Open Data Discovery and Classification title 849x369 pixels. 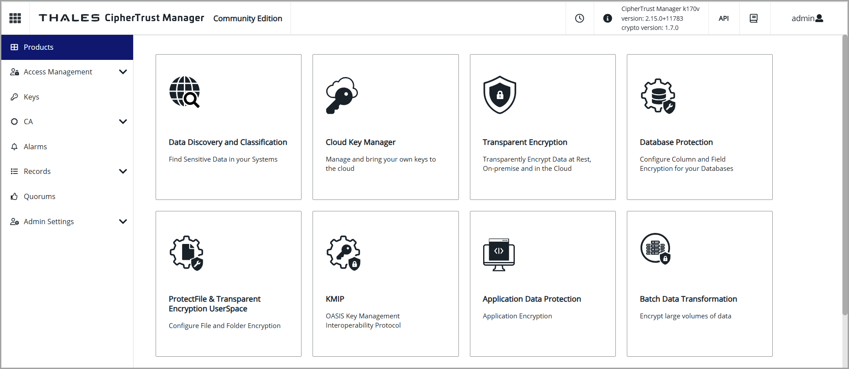(x=228, y=142)
